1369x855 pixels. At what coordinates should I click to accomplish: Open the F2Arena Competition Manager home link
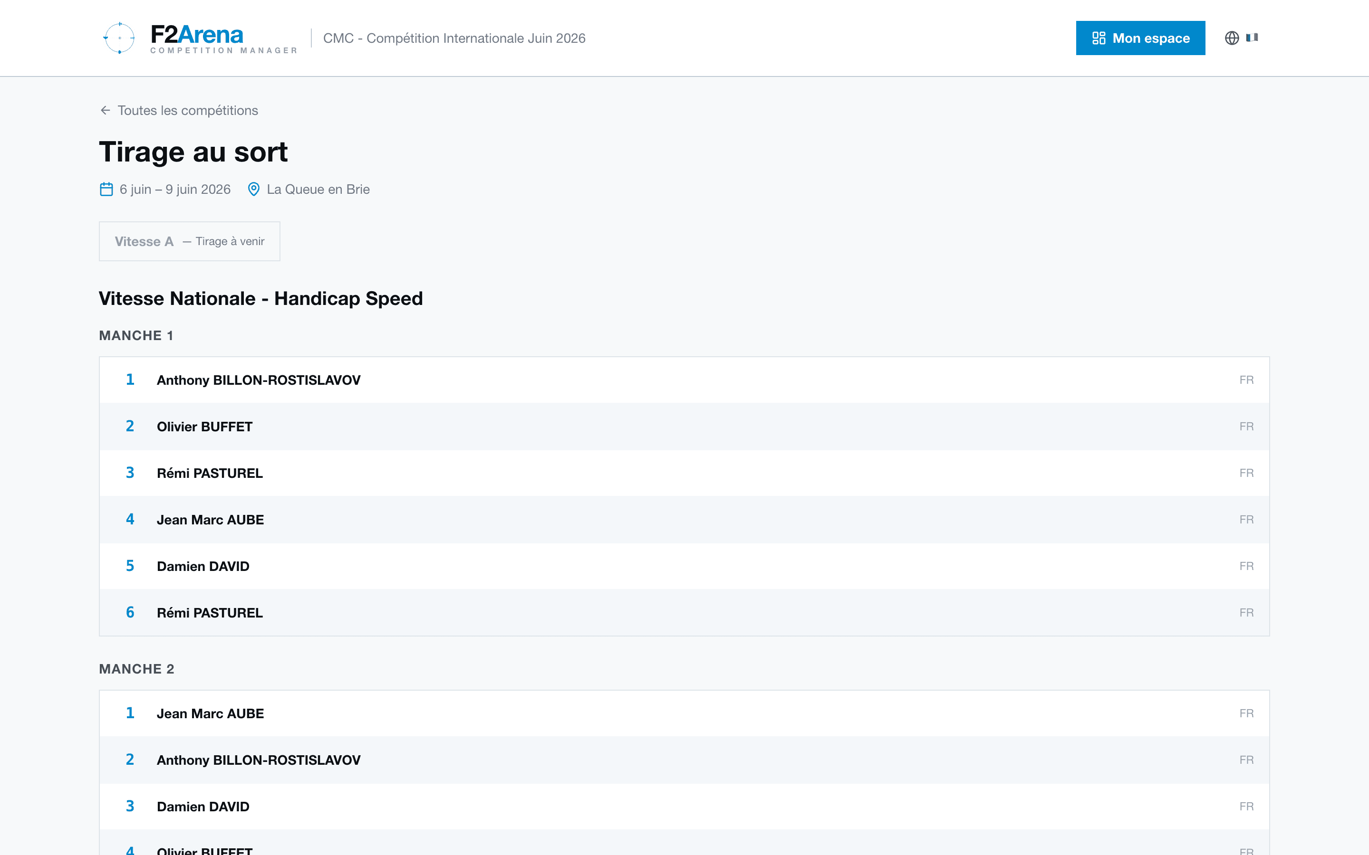click(x=199, y=38)
